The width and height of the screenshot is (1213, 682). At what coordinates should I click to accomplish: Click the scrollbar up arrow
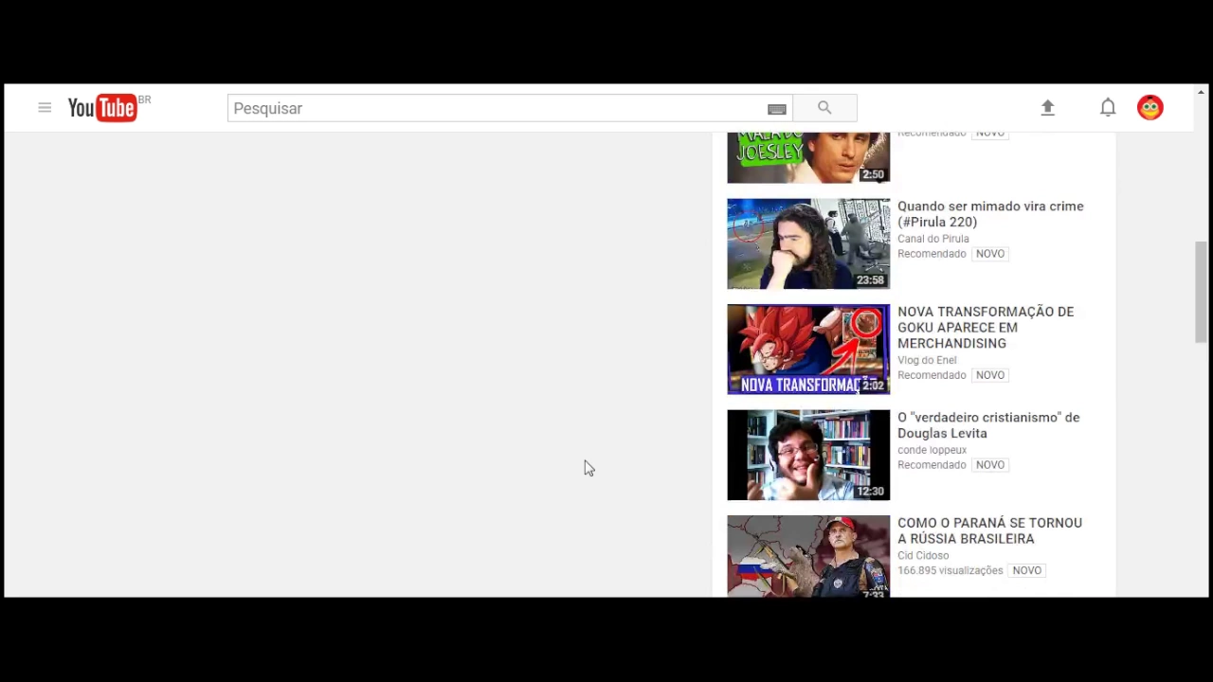tap(1202, 92)
